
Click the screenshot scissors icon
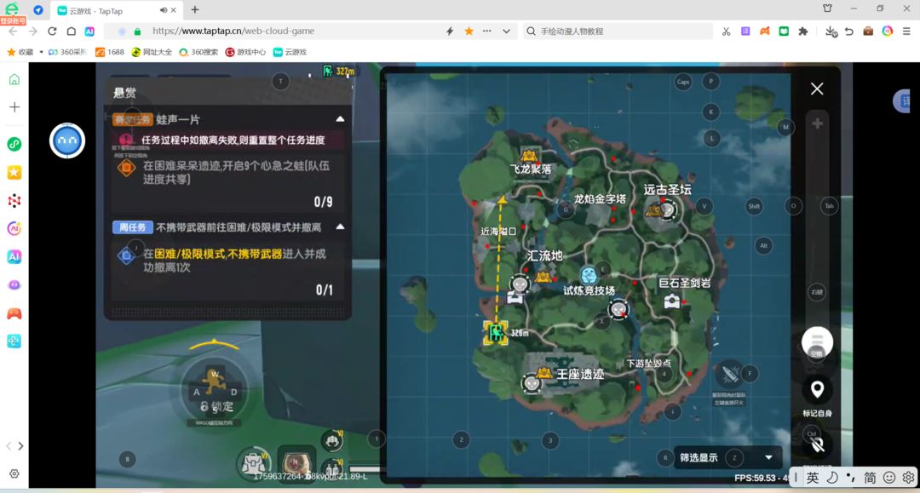[x=727, y=31]
